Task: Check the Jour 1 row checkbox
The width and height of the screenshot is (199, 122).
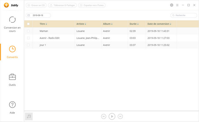Action: coord(28,45)
